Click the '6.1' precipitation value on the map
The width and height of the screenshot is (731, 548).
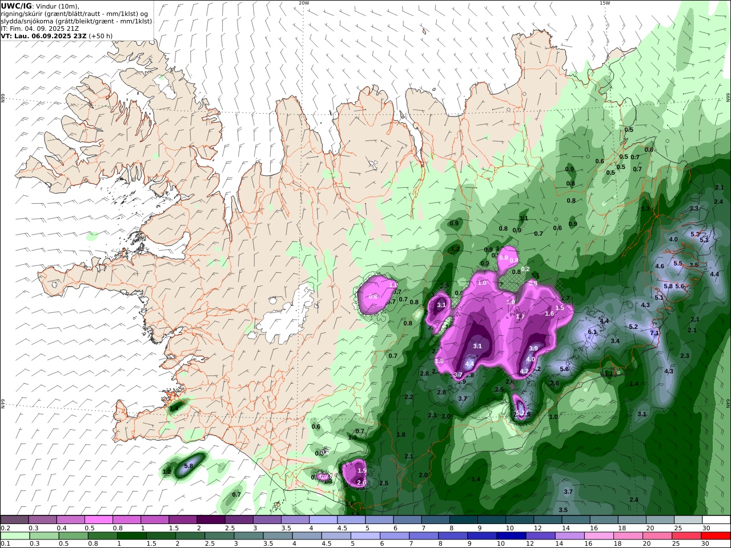592,332
